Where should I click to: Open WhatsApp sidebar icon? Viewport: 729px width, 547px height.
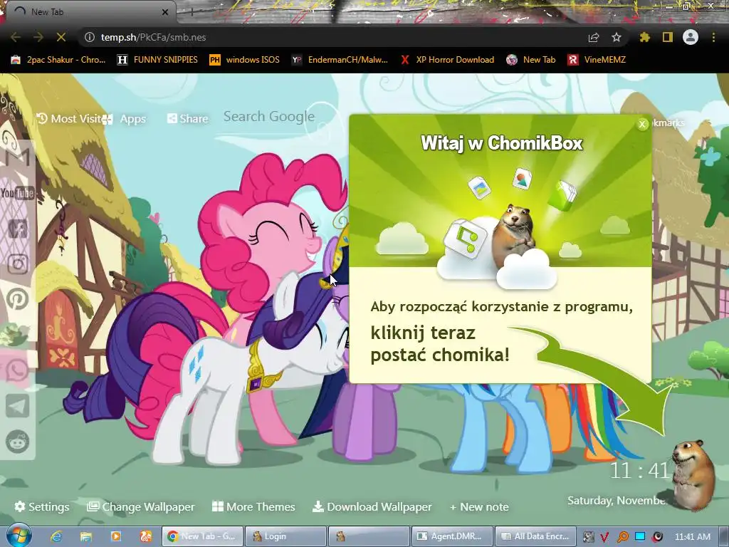pos(18,370)
